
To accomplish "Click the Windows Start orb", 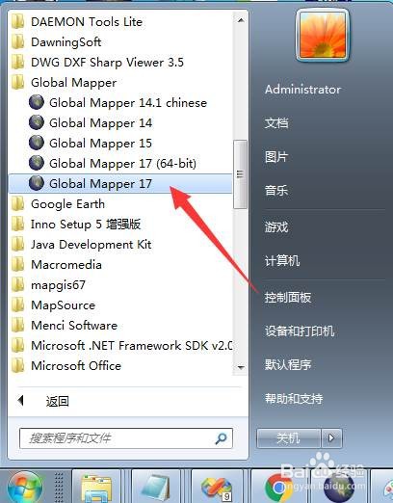I will pos(25,488).
